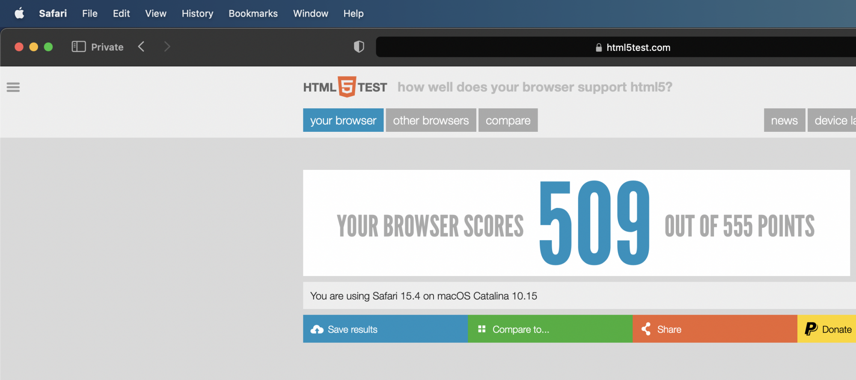
Task: Close the Safari window with red button
Action: [x=19, y=47]
